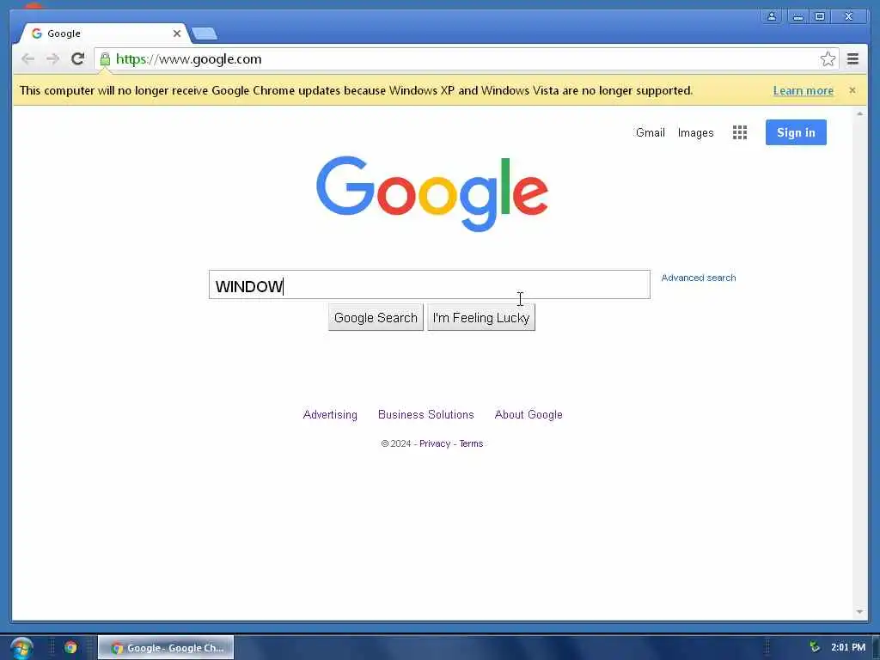Maximize the Chrome window
The width and height of the screenshot is (880, 660).
coord(819,16)
